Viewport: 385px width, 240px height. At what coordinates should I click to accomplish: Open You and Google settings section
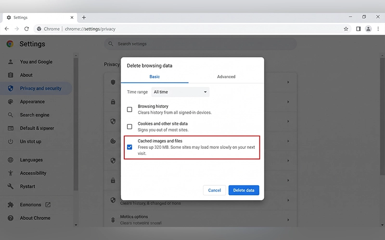click(x=36, y=62)
